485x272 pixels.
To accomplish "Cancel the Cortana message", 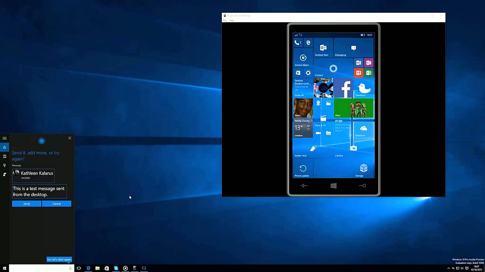I will click(x=57, y=203).
